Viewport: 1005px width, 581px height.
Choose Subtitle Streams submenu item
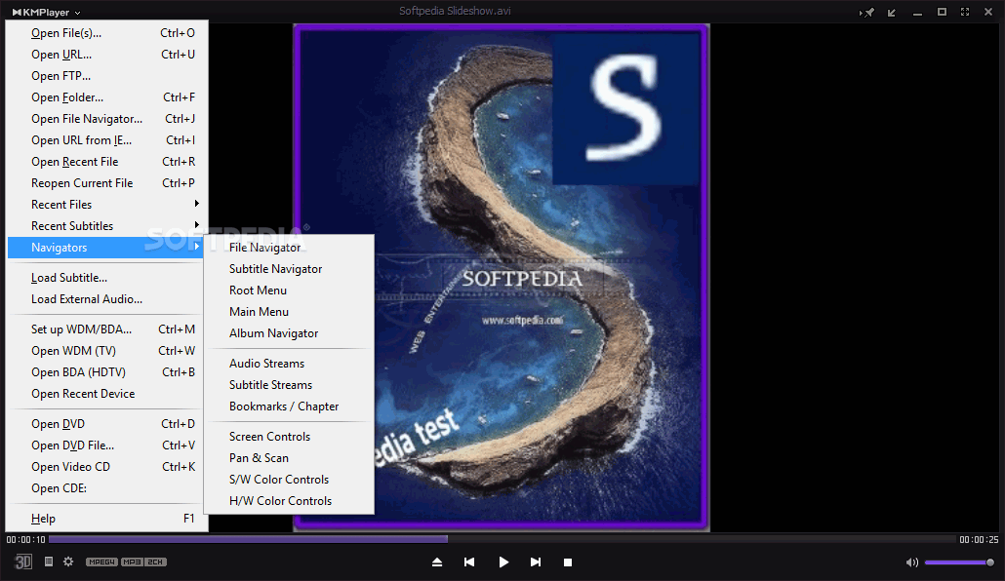tap(289, 385)
